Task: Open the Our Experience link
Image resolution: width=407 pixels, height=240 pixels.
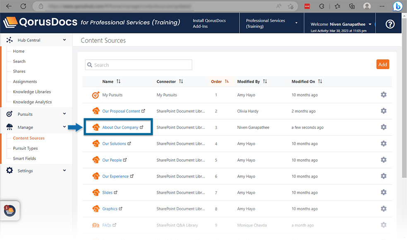Action: [x=115, y=176]
